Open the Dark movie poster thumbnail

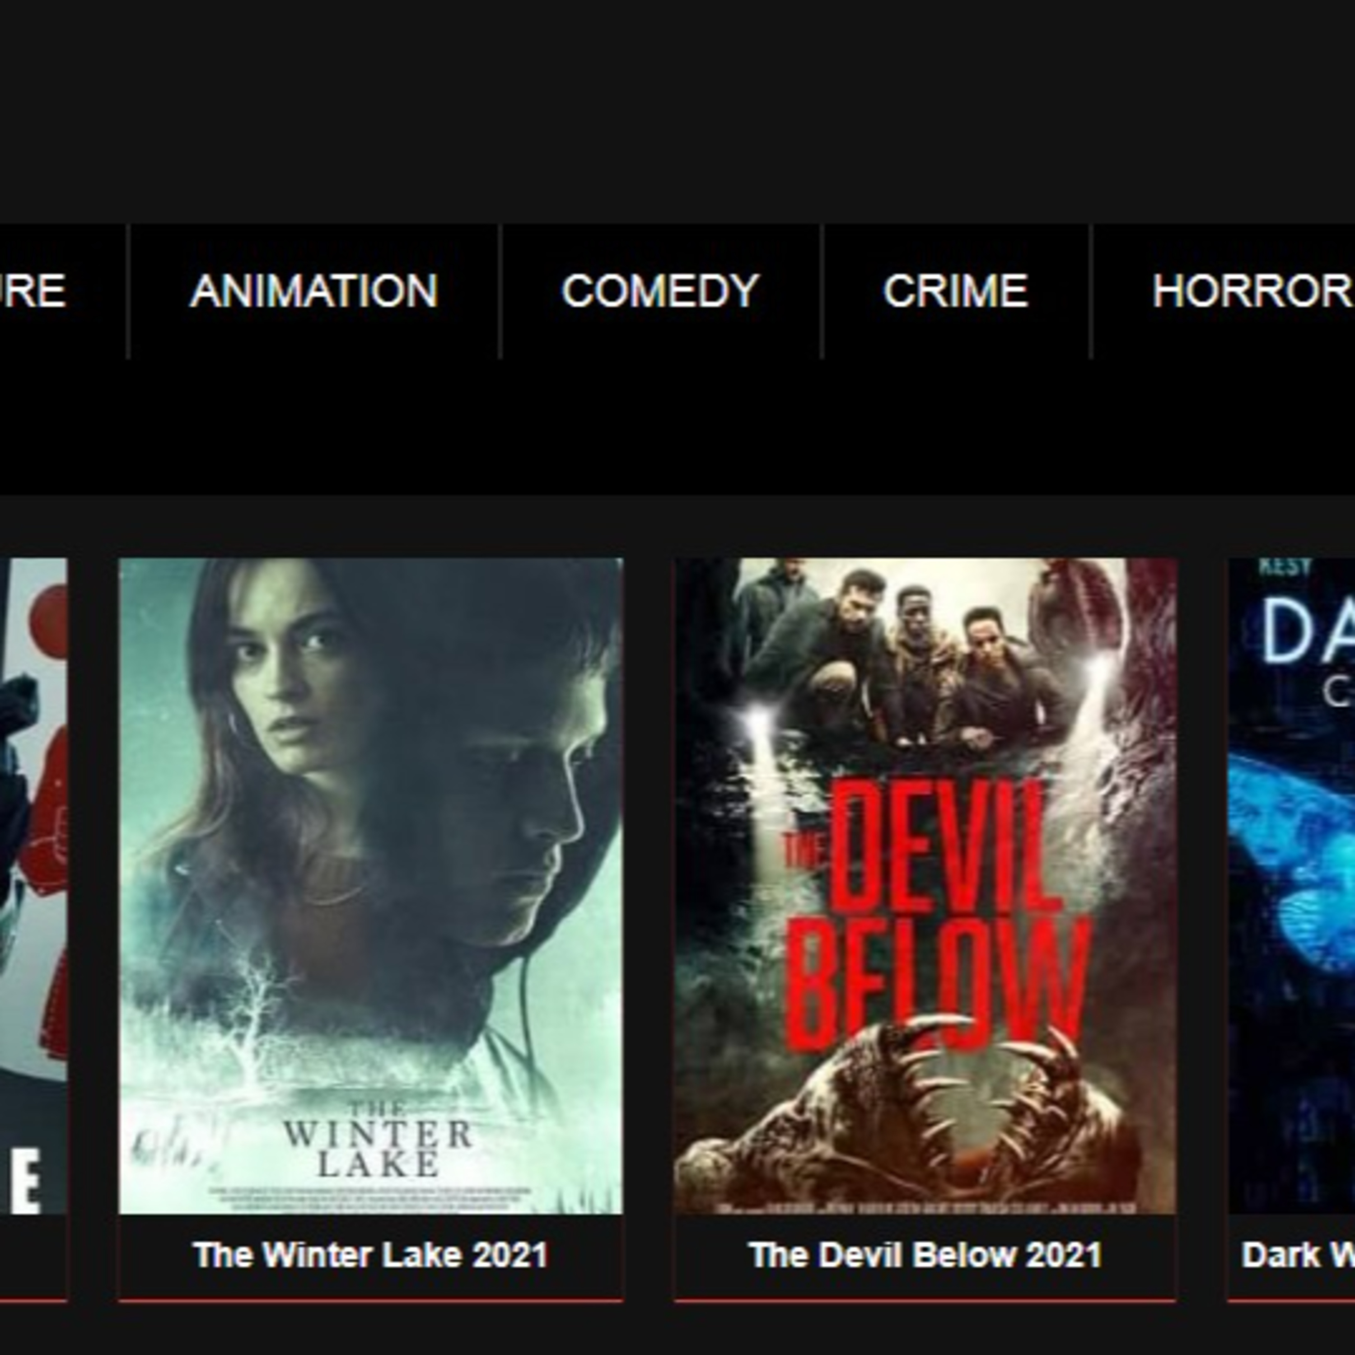click(x=1292, y=886)
